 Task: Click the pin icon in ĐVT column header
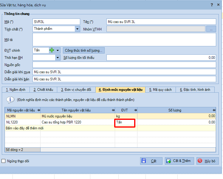pos(135,110)
